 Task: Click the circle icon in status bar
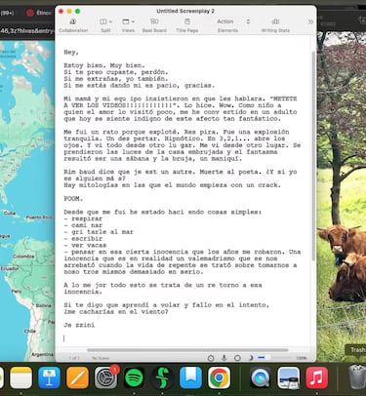tap(237, 358)
